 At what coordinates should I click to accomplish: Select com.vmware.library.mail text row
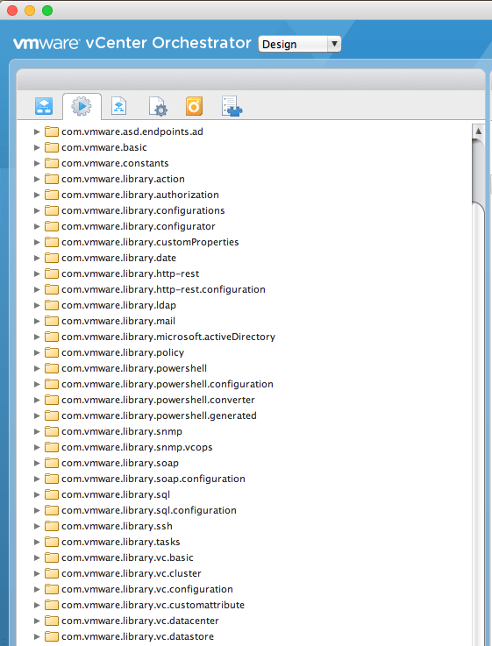click(x=118, y=321)
